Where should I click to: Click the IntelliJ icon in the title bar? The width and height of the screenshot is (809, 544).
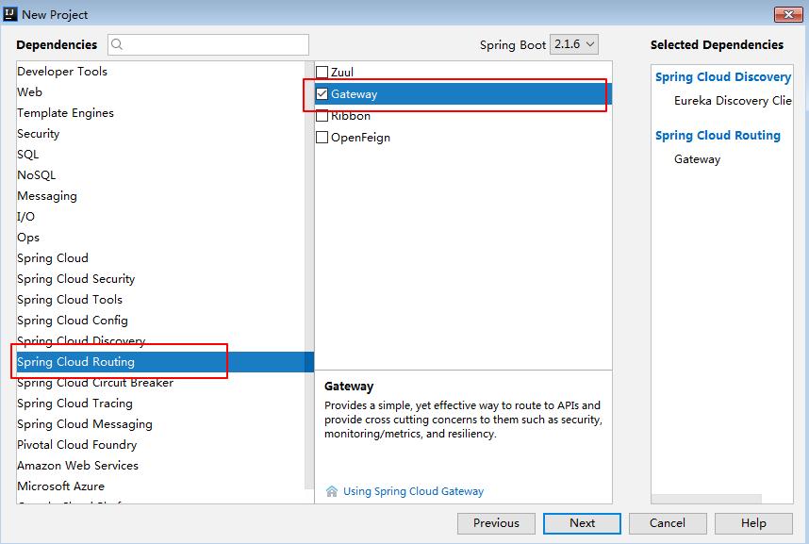[9, 14]
